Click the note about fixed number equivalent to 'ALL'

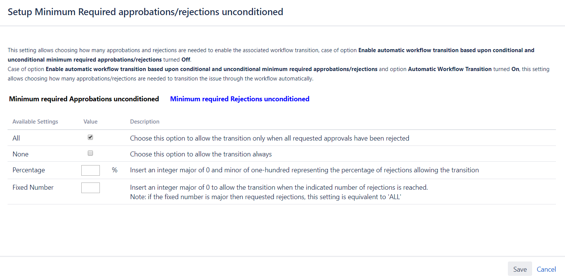[x=265, y=197]
